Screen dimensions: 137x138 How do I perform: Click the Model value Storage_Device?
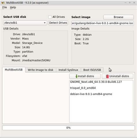click(x=32, y=43)
